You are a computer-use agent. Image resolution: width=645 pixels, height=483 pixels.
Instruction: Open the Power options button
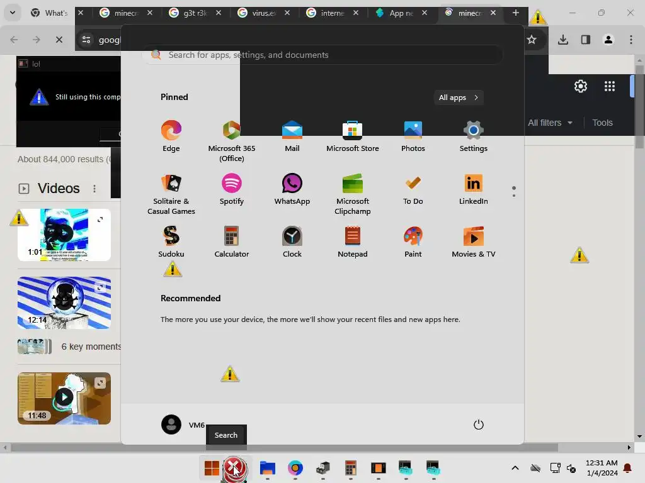(479, 425)
